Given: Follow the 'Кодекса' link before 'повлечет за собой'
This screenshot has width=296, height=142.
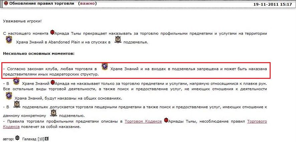Looking at the screenshot, I should [x=11, y=127].
